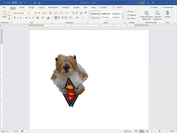Toggle Strikethrough formatting

[x=27, y=18]
